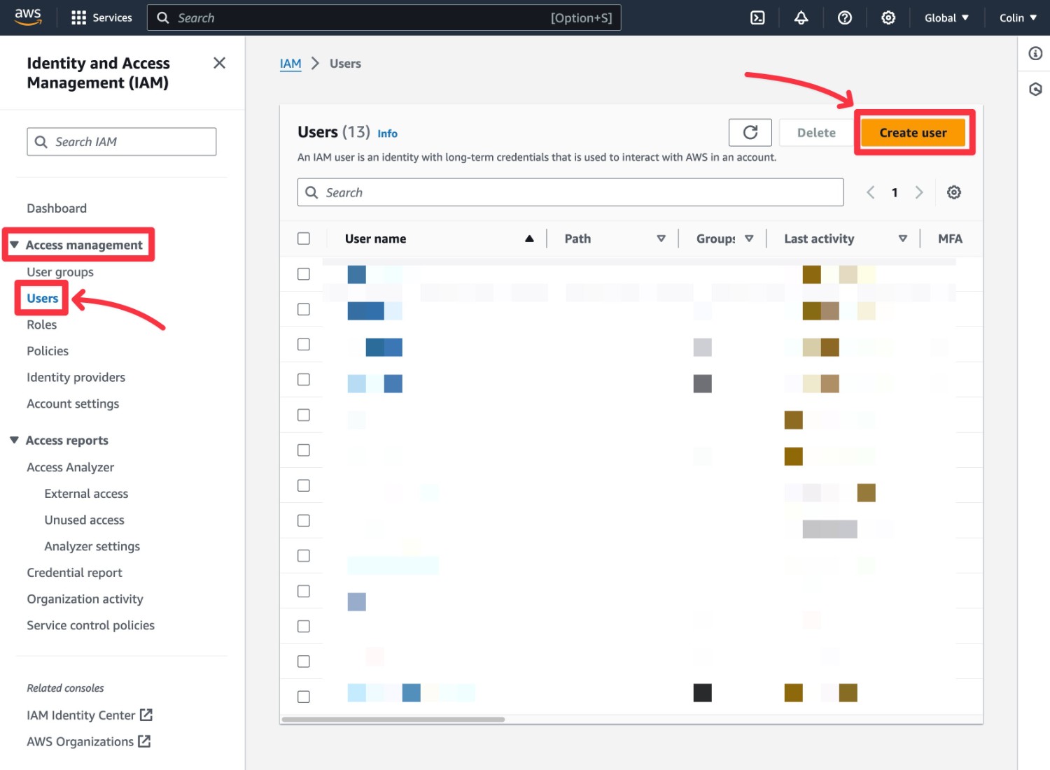Viewport: 1050px width, 770px height.
Task: Open the help question mark icon
Action: click(845, 17)
